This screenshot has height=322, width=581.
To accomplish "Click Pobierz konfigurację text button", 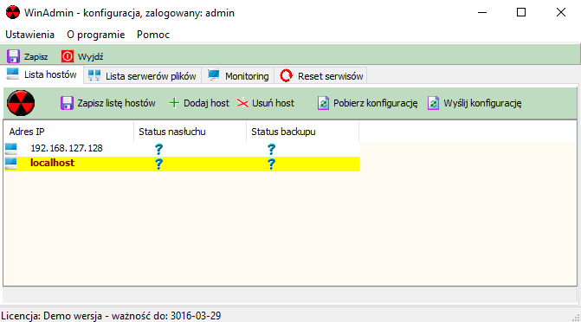I will 375,103.
